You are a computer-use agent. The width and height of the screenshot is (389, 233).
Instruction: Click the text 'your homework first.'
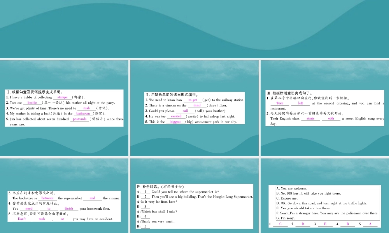click(x=95, y=209)
